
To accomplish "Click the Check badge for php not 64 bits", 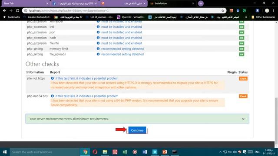I will pos(243,96).
